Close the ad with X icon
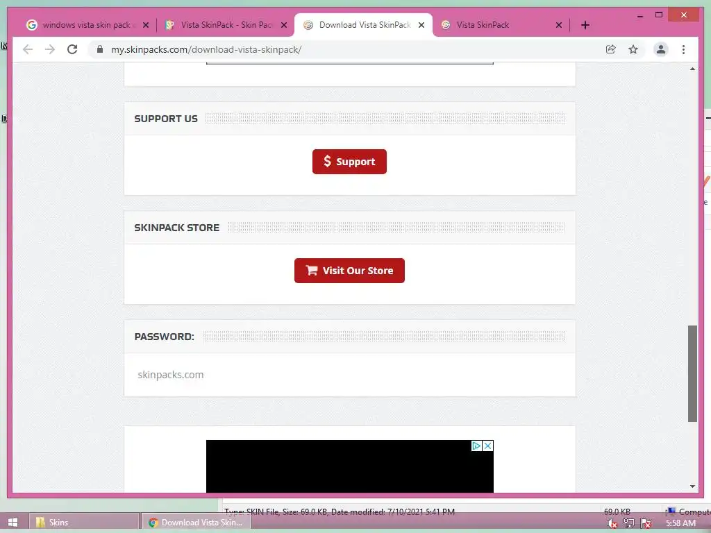Image resolution: width=711 pixels, height=533 pixels. (488, 446)
